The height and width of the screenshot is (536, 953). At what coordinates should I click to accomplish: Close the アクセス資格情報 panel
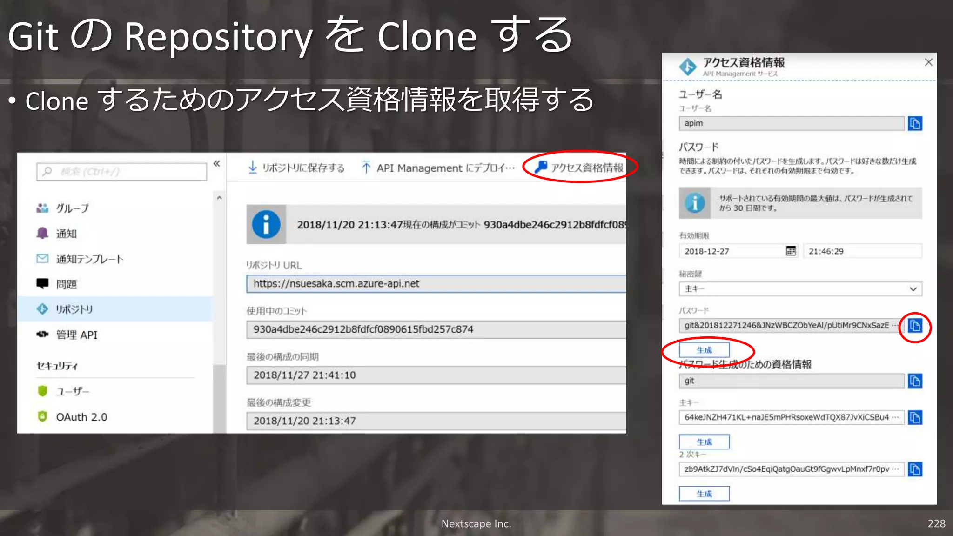tap(928, 62)
